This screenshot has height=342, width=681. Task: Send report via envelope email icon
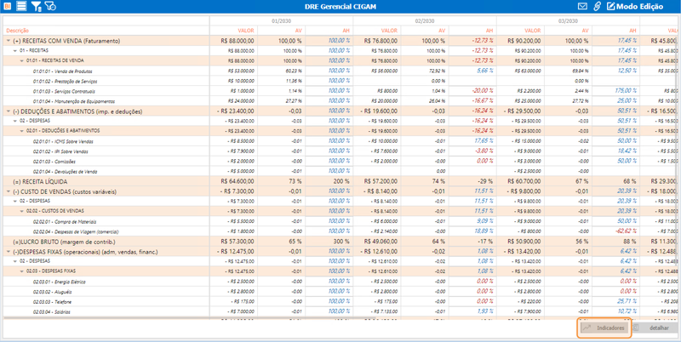(x=582, y=6)
